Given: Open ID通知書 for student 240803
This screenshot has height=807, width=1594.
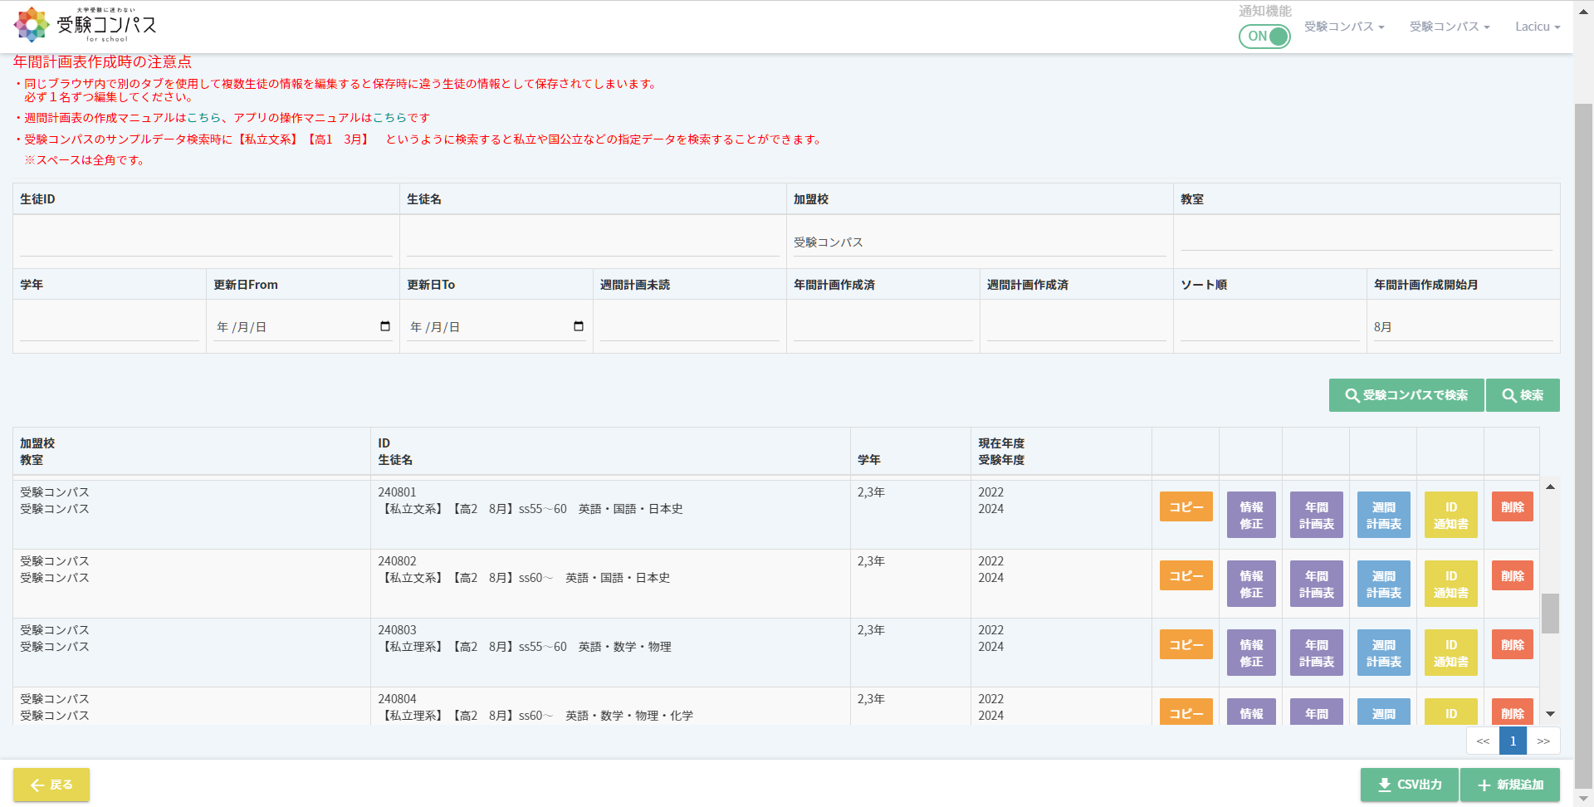Looking at the screenshot, I should click(1451, 653).
